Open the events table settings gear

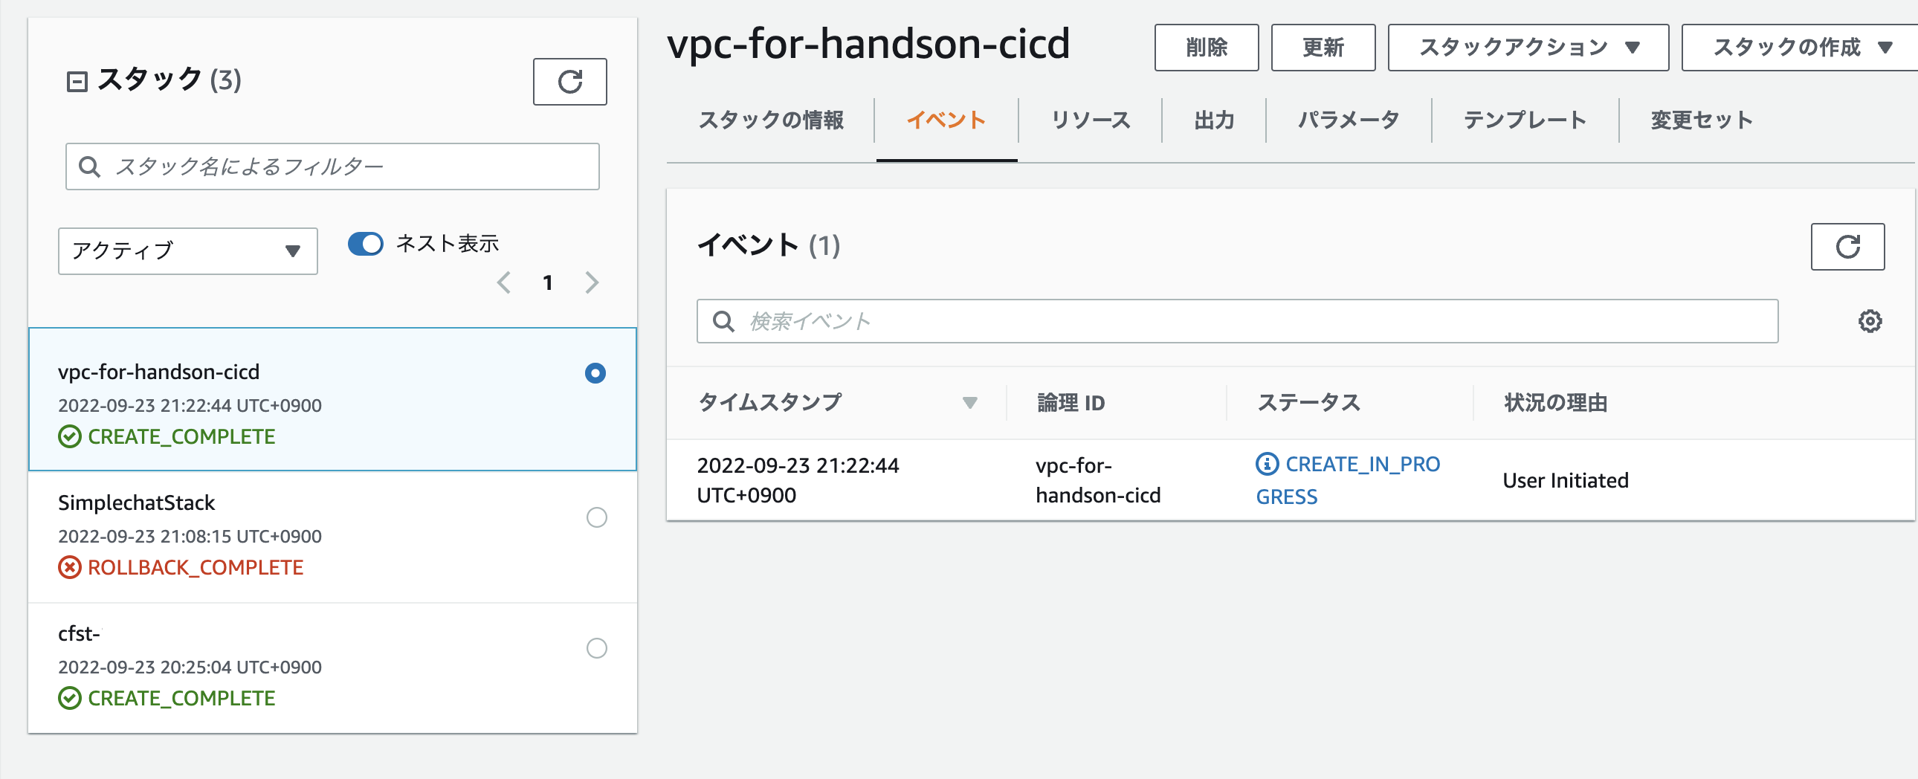pyautogui.click(x=1870, y=321)
